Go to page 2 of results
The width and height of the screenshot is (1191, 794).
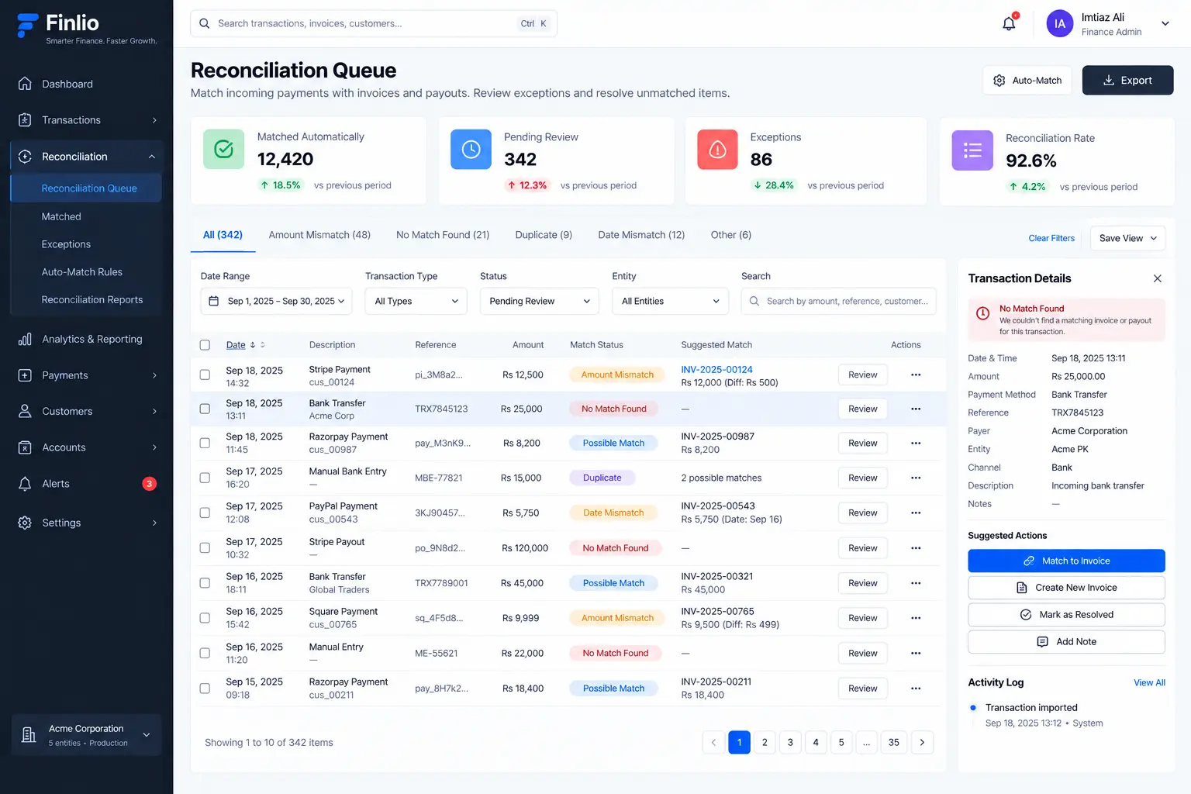(765, 742)
